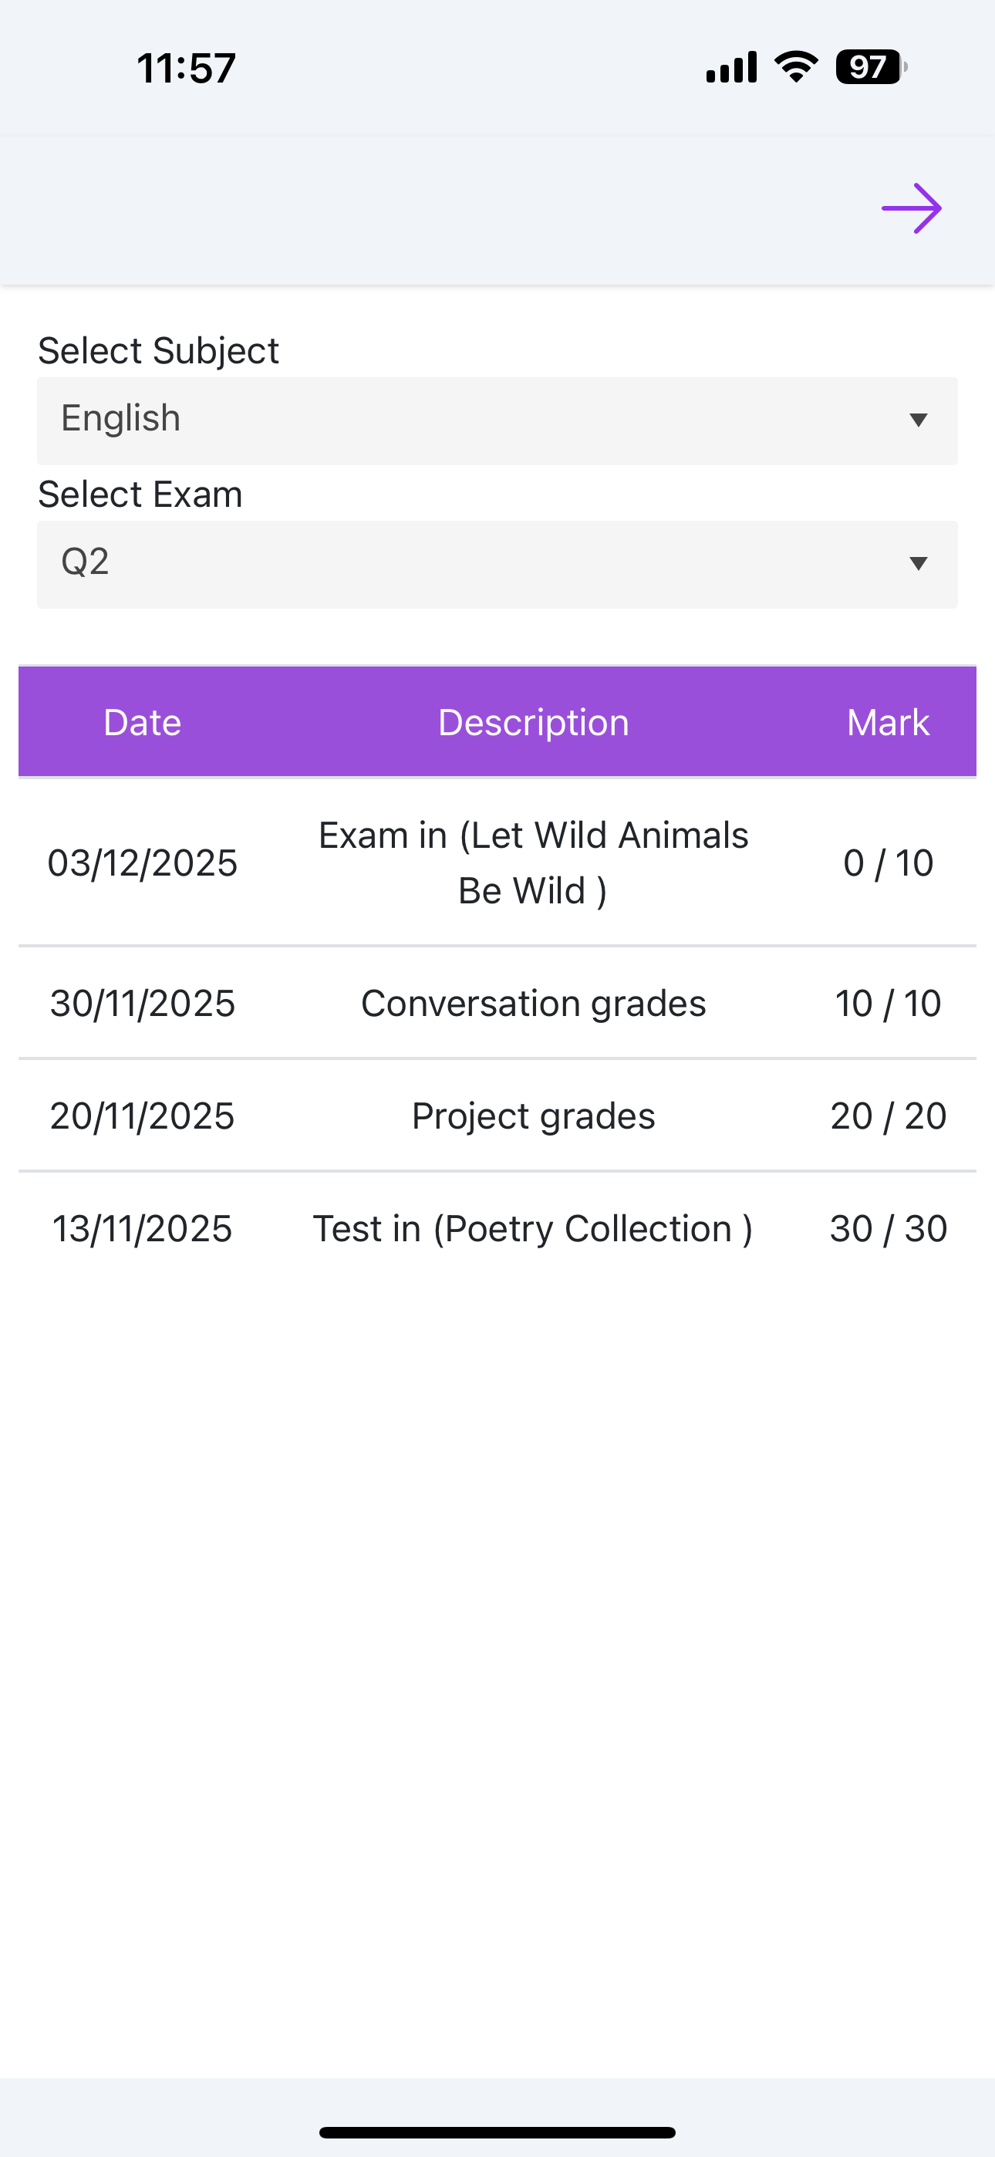Image resolution: width=995 pixels, height=2157 pixels.
Task: Tap the battery level indicator
Action: point(870,67)
